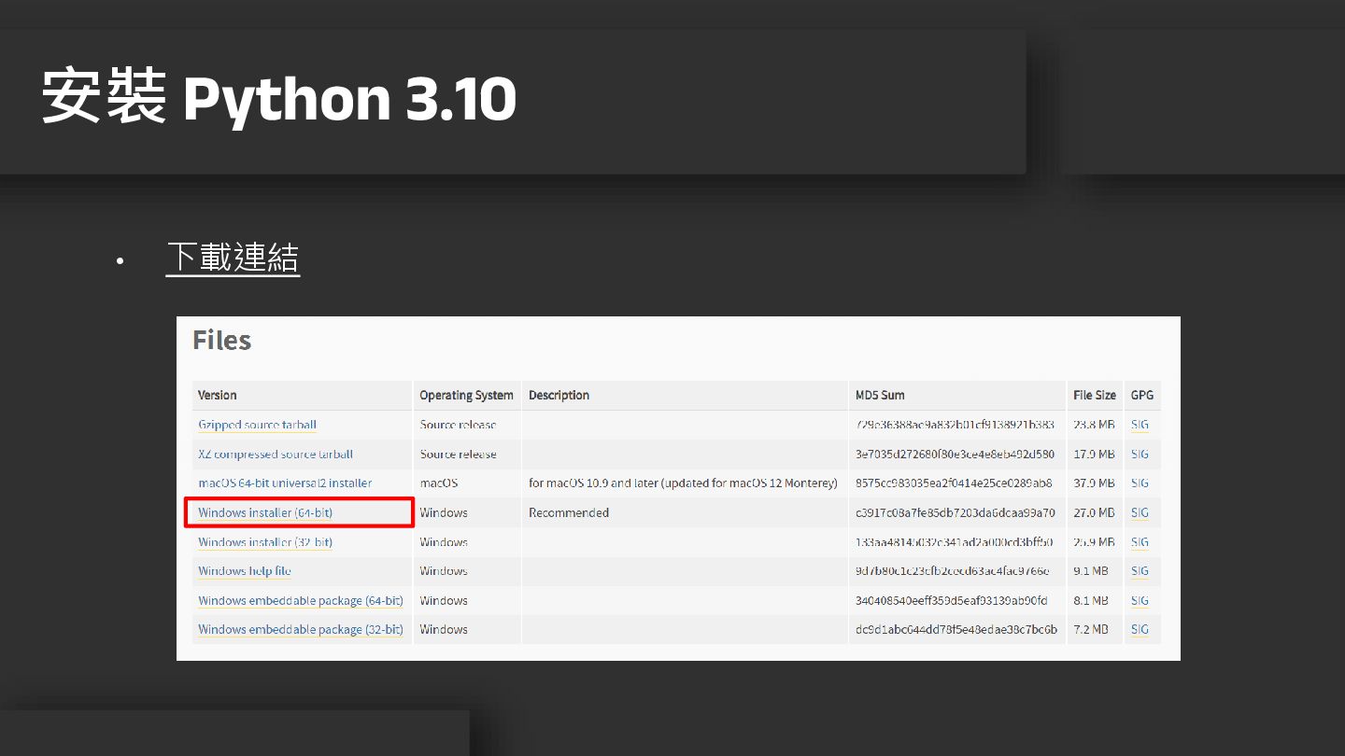Screen dimensions: 1345x756
Task: Click the 'Operating System' column header
Action: [466, 395]
